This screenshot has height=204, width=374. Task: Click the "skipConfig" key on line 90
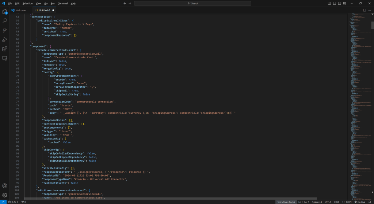(x=51, y=150)
